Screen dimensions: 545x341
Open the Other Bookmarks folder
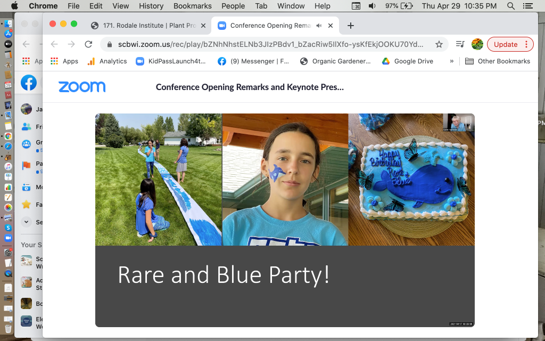(498, 61)
